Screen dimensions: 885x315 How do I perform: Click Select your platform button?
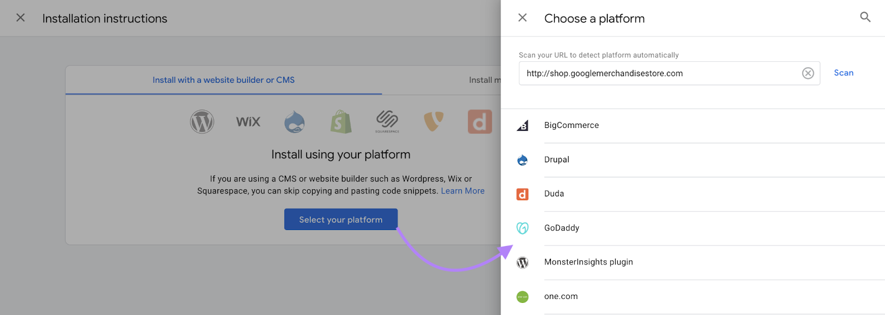341,220
